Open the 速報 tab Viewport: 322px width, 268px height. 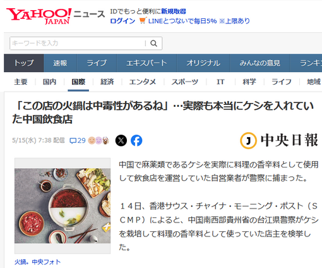(x=60, y=63)
